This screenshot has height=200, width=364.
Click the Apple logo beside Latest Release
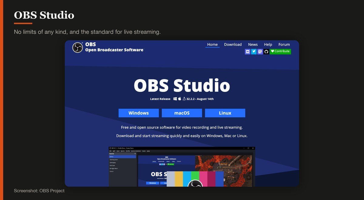(x=180, y=99)
